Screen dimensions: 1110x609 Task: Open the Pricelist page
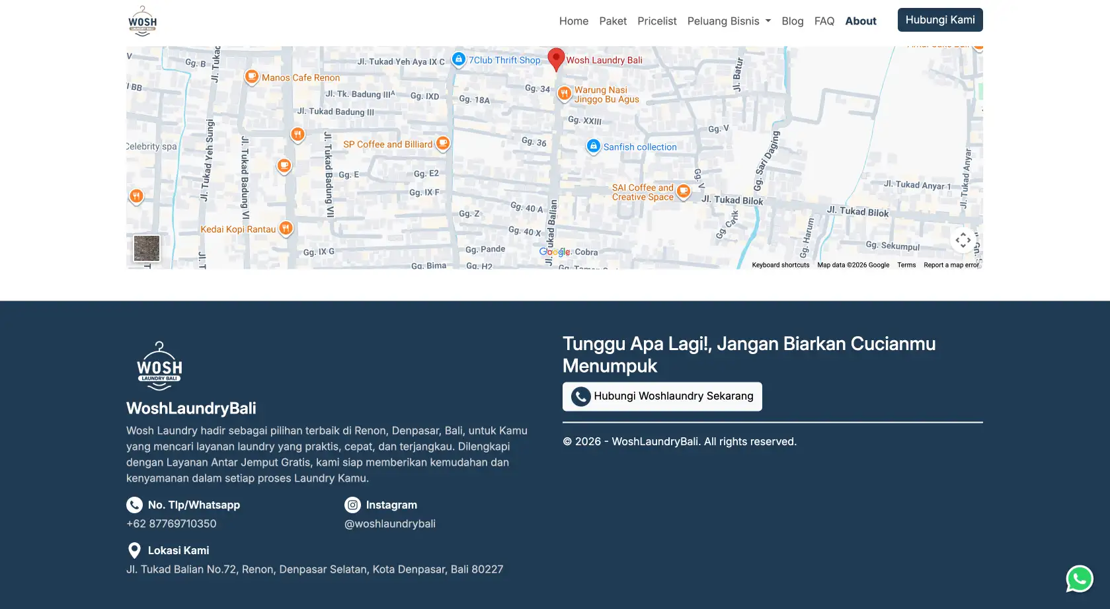pos(657,21)
